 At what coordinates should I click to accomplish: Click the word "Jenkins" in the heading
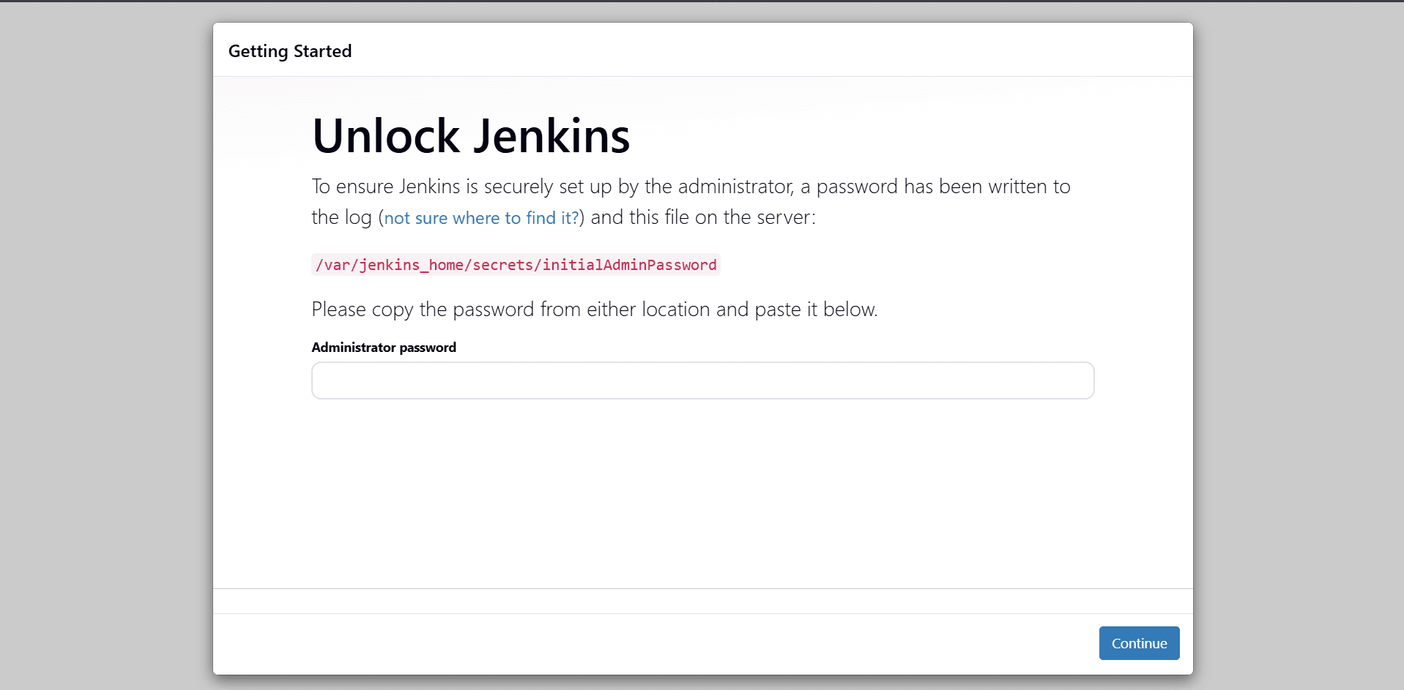click(x=551, y=137)
